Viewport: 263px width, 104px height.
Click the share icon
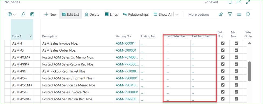tap(221, 14)
